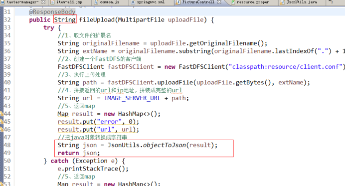Click the "url" string on line 46
Viewport: 345px width, 186px height.
click(106, 130)
